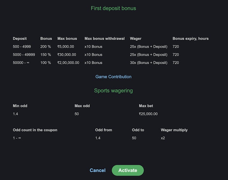Click the 500 - 4999 deposit row
The width and height of the screenshot is (228, 180).
(21, 46)
